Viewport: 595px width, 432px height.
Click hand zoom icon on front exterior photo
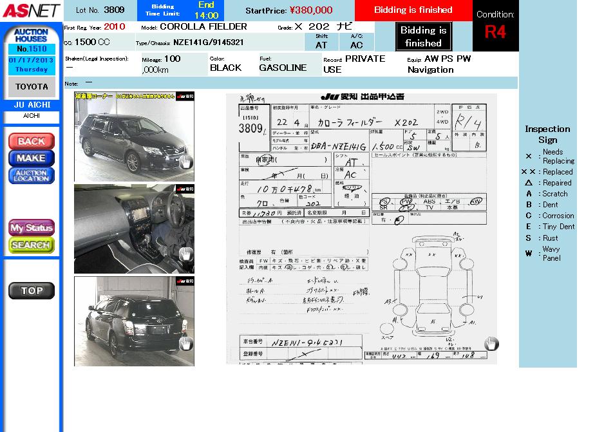[185, 162]
